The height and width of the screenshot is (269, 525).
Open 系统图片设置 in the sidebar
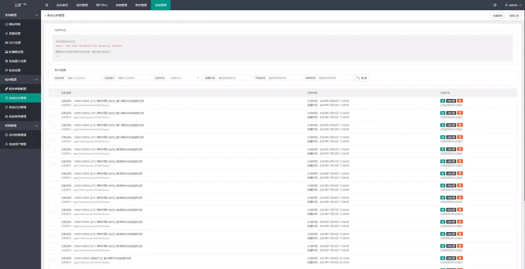point(21,61)
